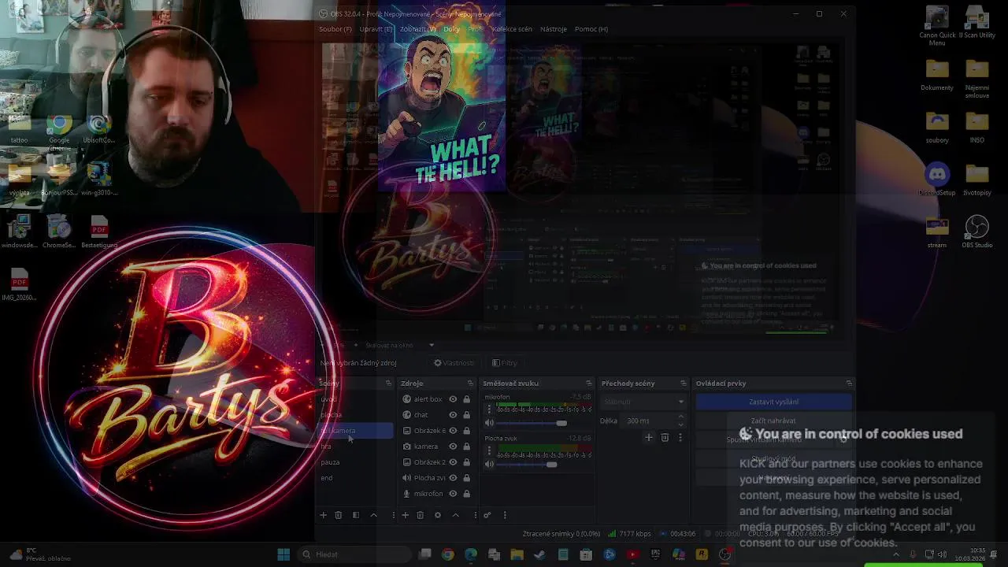Pop out the Přechody scény dock
1008x567 pixels.
pyautogui.click(x=683, y=384)
